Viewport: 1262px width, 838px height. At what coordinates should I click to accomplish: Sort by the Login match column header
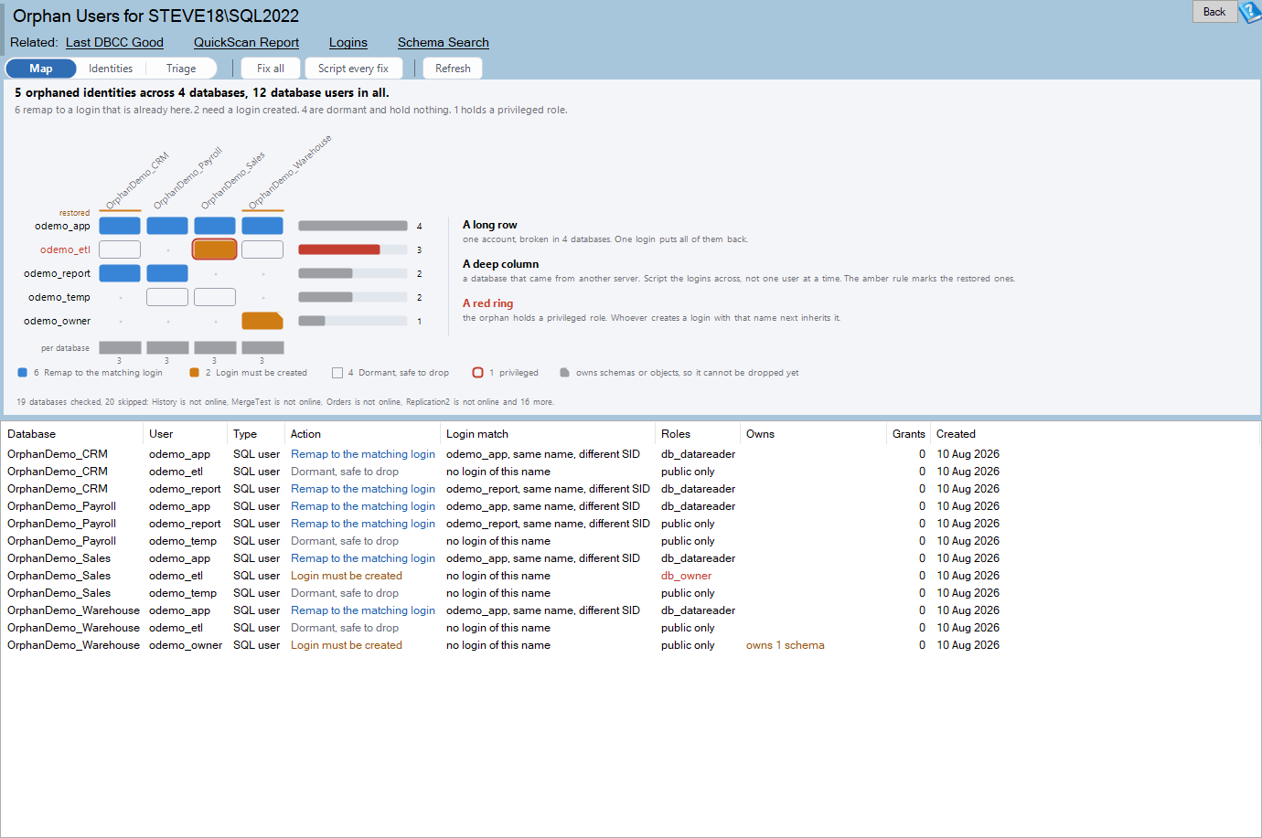coord(548,434)
